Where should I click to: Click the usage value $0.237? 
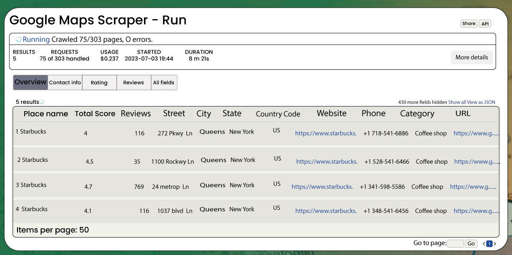click(109, 59)
